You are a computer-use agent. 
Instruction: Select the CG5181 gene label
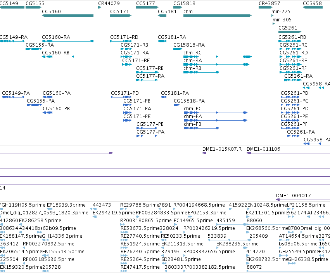pyautogui.click(x=167, y=12)
